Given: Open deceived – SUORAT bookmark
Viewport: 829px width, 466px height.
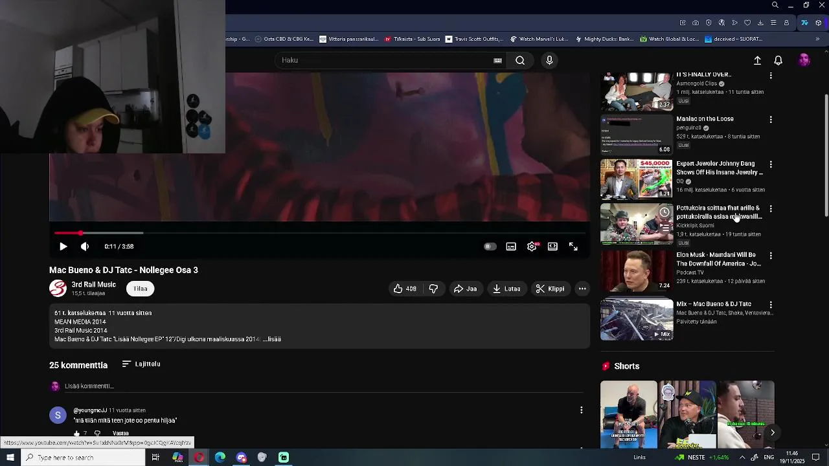Looking at the screenshot, I should click(733, 39).
